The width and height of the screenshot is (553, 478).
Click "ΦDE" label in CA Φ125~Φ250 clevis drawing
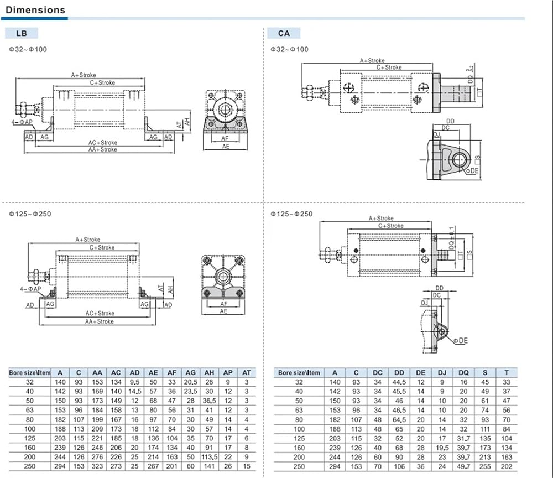click(x=461, y=340)
